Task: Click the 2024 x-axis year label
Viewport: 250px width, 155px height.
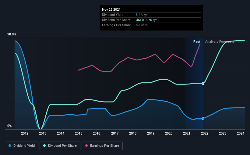Action: pos(241,133)
